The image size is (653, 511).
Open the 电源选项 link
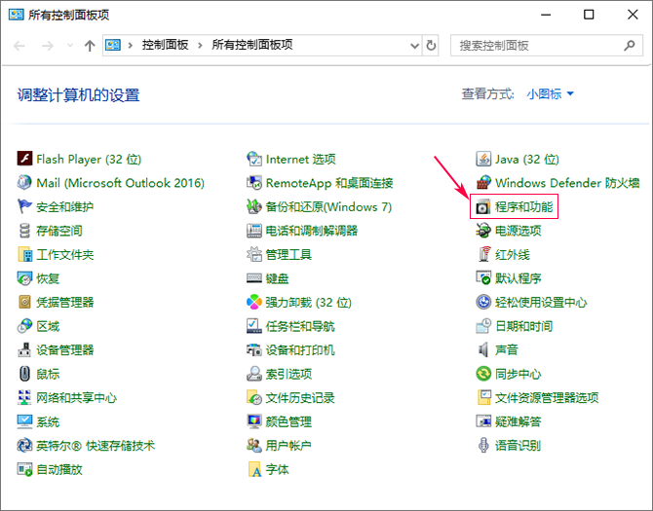519,231
